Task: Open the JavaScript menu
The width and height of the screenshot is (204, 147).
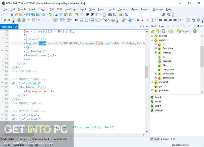Action: [x=71, y=9]
